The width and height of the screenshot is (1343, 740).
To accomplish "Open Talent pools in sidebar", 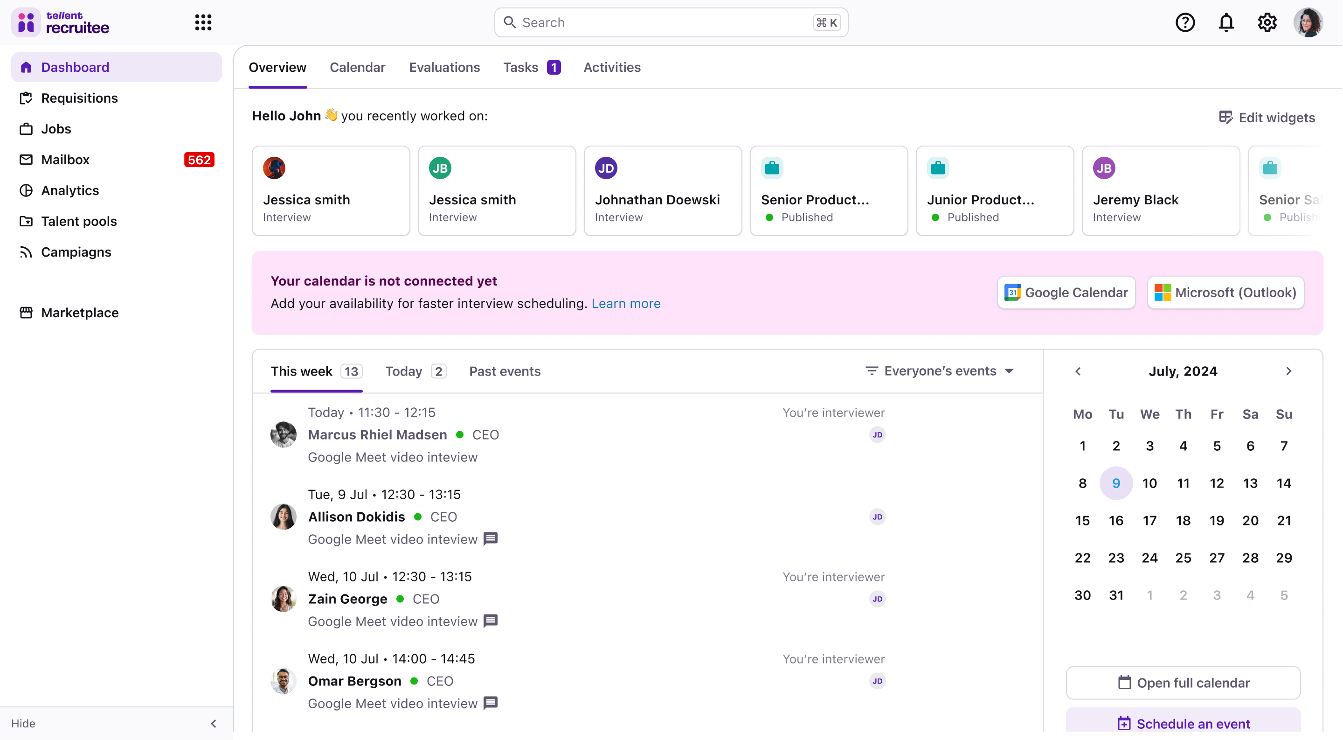I will pos(116,221).
